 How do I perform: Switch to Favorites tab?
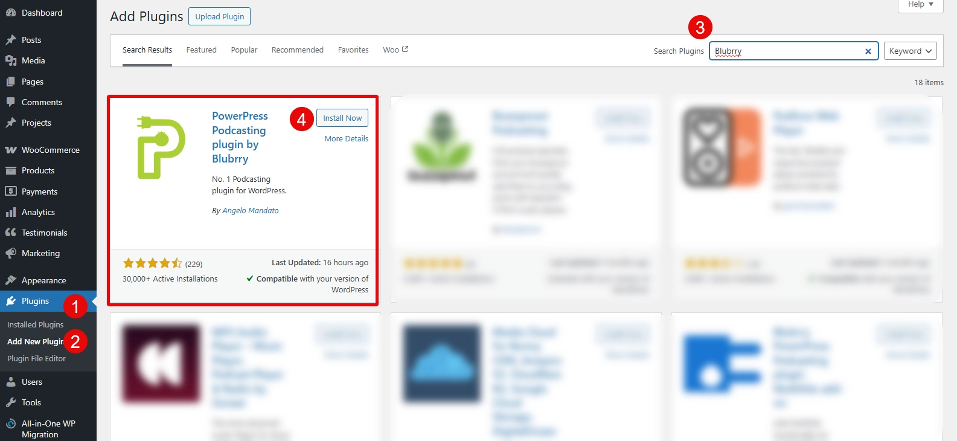353,50
